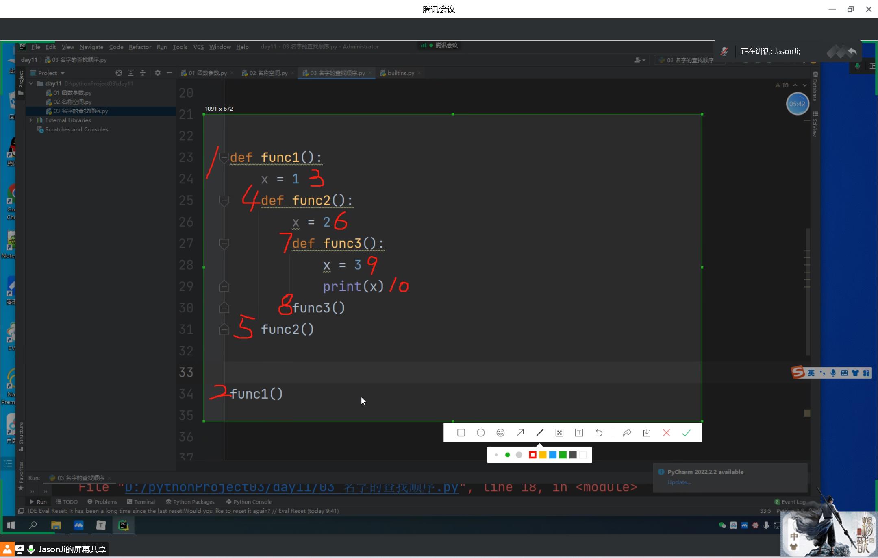Open the Run tool window button
Screen dimensions: 878x558
point(38,502)
